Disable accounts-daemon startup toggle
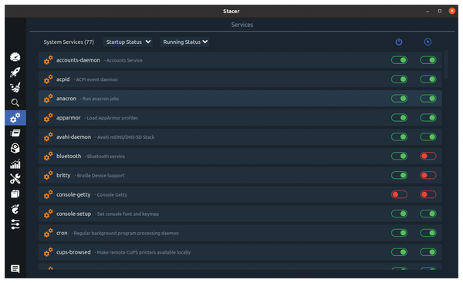Viewport: 463px width, 283px height. tap(399, 60)
